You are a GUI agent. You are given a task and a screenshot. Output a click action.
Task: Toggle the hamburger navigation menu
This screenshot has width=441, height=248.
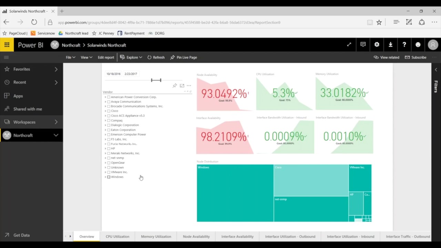(x=6, y=57)
